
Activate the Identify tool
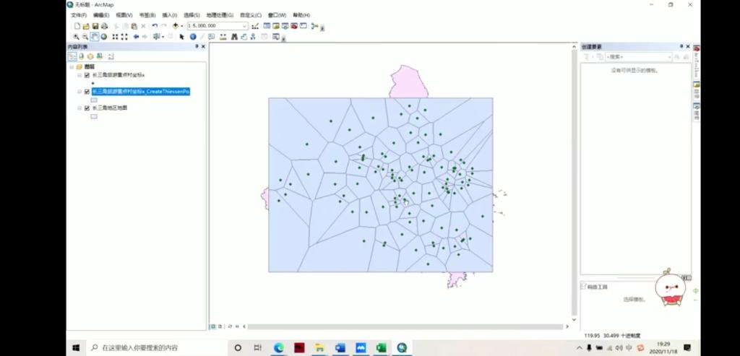coord(193,36)
